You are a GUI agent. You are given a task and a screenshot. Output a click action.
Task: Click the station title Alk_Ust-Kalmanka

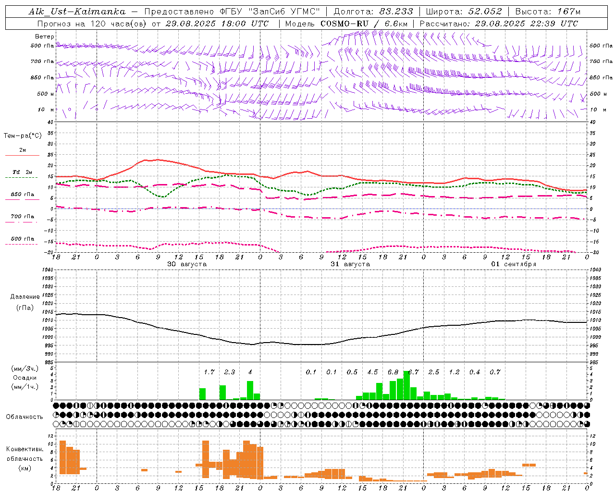point(77,12)
